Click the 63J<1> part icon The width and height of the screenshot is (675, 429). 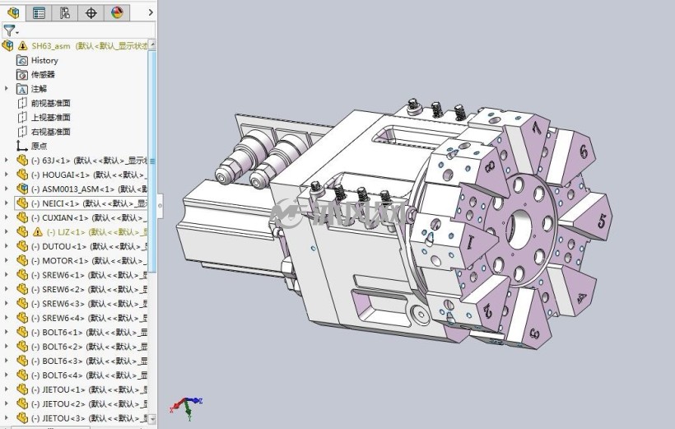[x=22, y=161]
